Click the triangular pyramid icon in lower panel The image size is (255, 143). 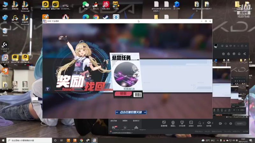136,127
